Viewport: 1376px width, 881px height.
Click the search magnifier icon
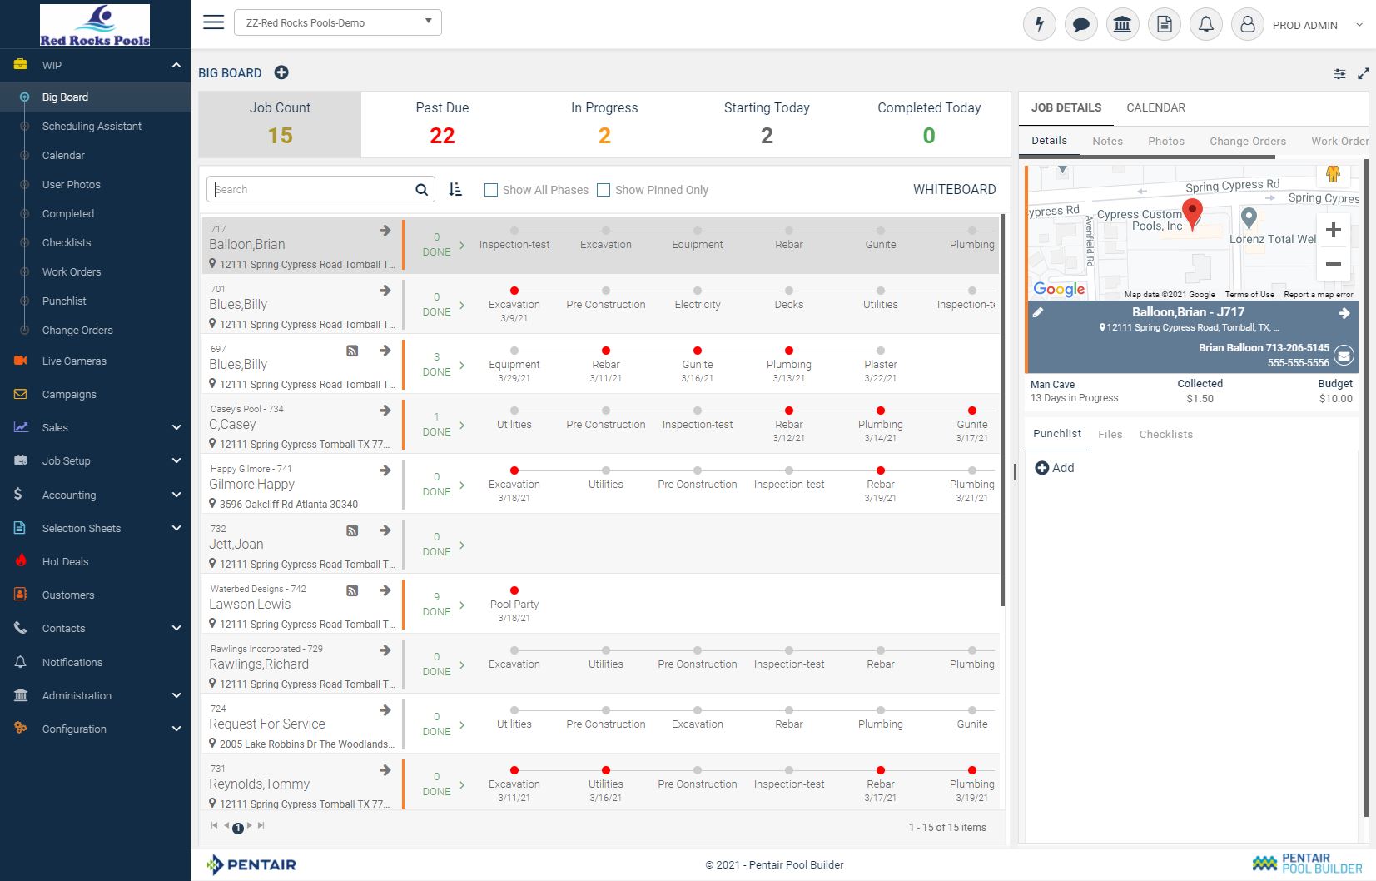coord(421,190)
